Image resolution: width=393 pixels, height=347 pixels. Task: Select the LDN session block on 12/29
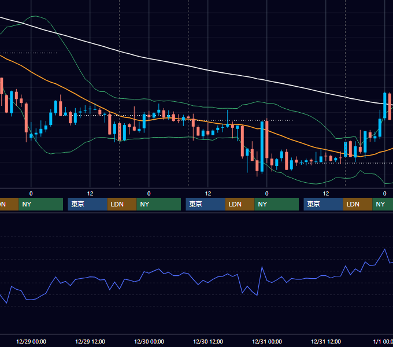coord(122,204)
